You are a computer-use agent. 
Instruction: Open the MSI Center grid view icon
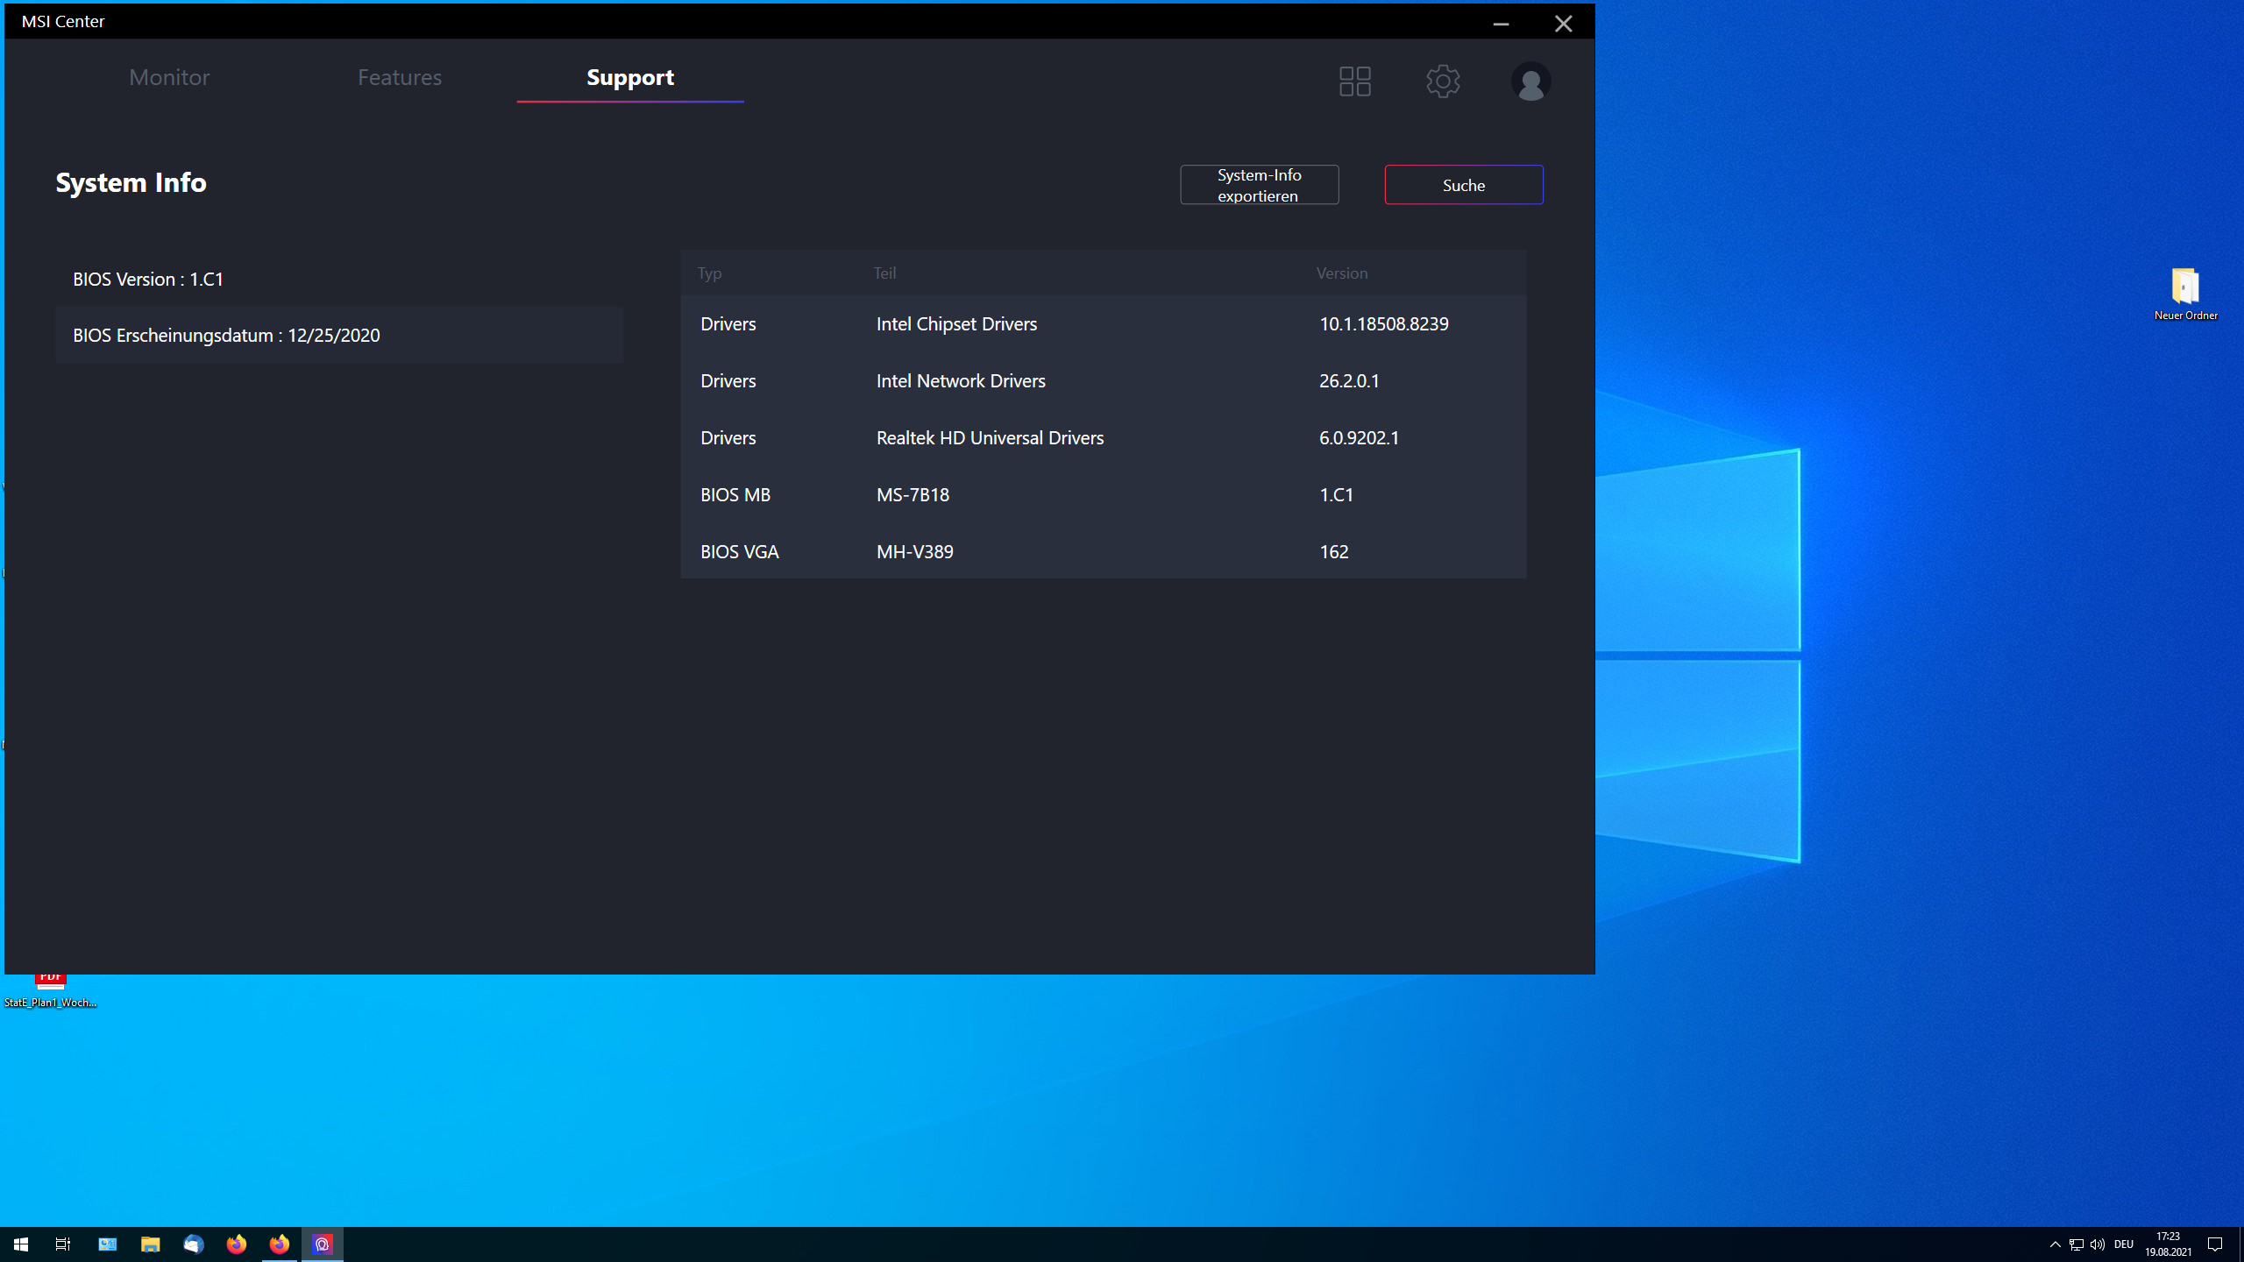pos(1354,82)
